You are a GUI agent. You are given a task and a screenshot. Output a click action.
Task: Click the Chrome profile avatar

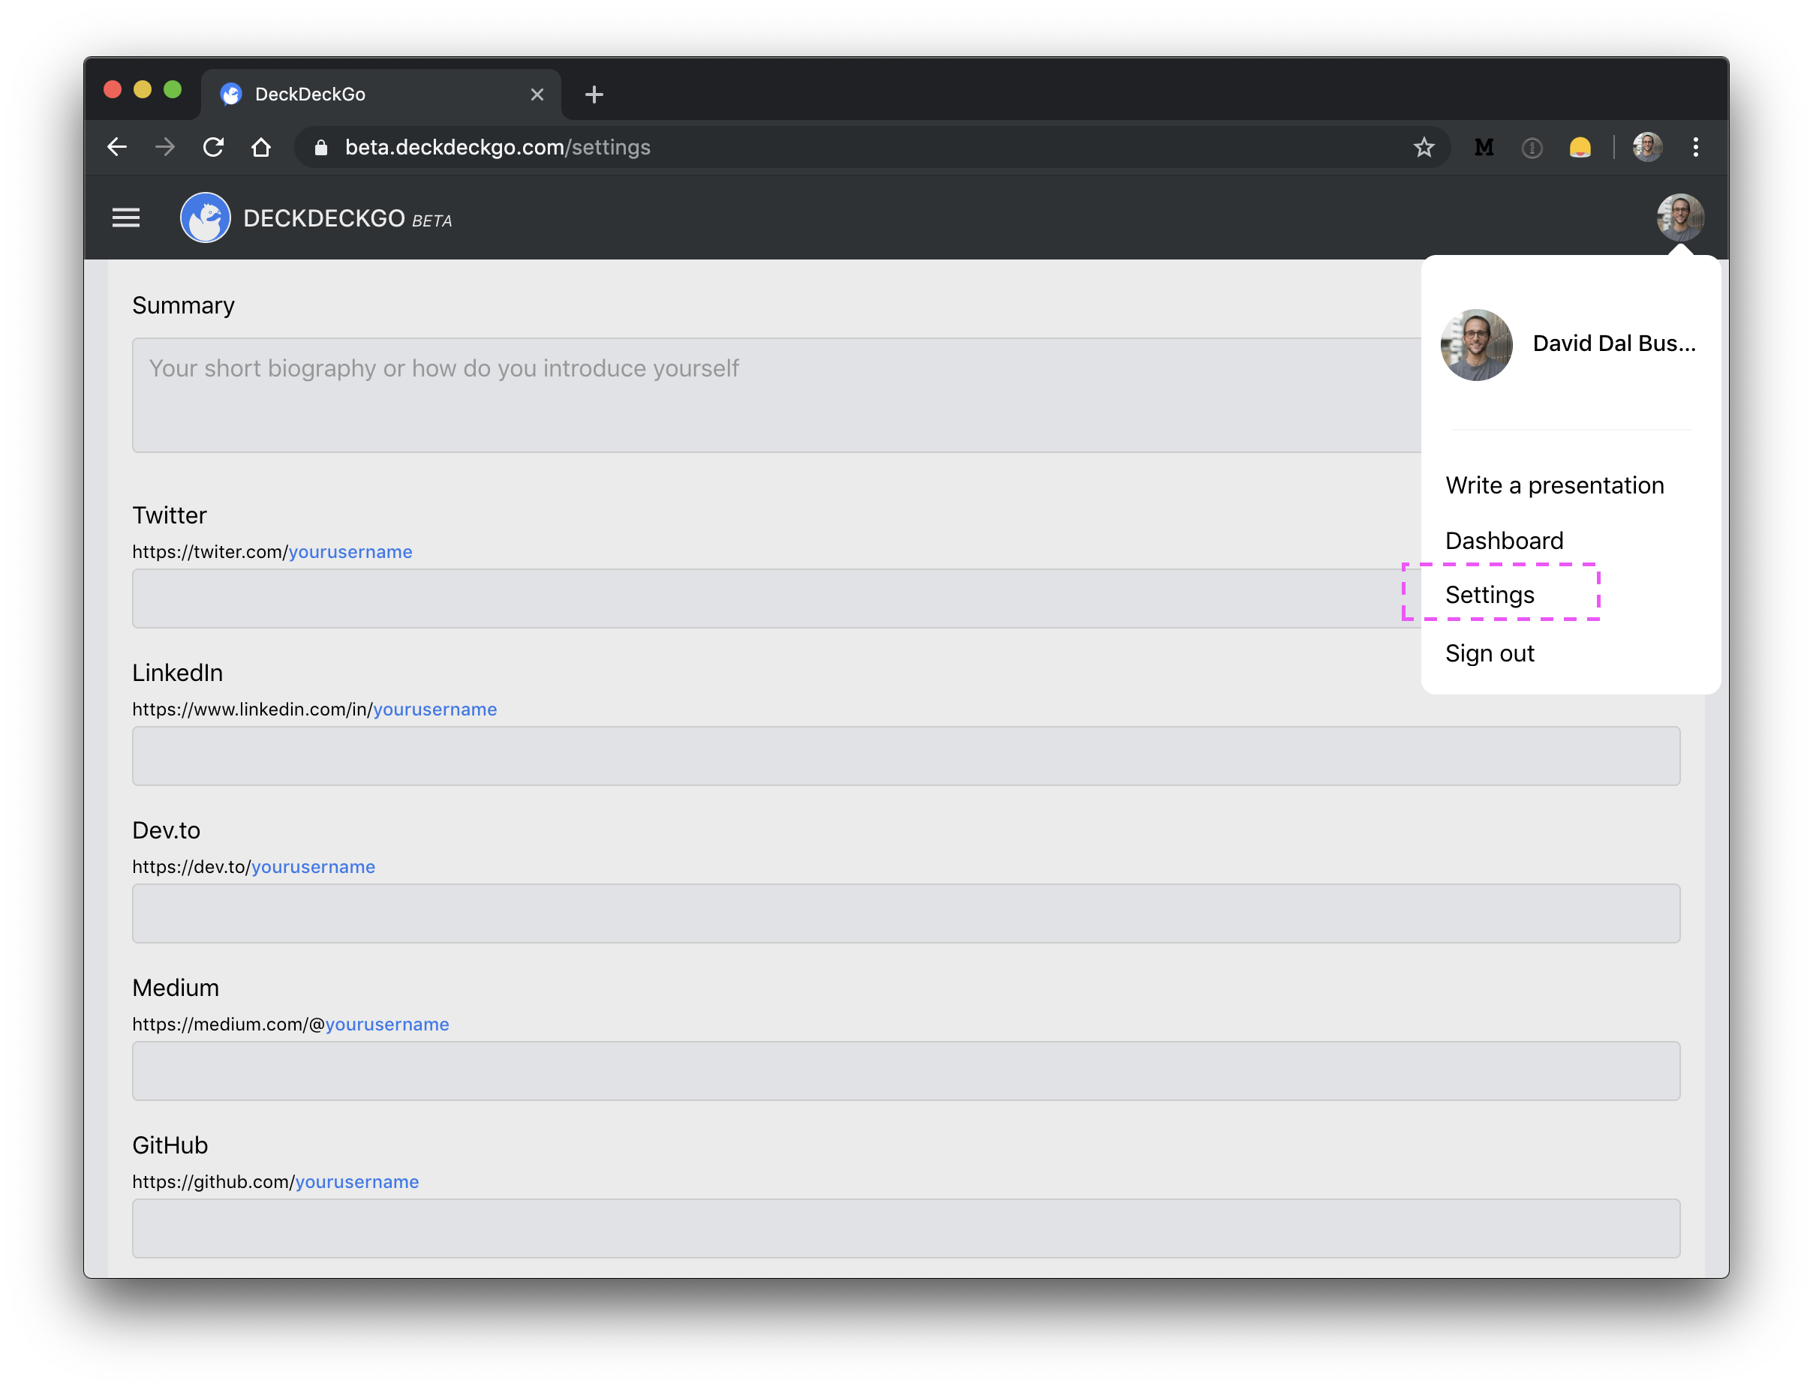1646,147
